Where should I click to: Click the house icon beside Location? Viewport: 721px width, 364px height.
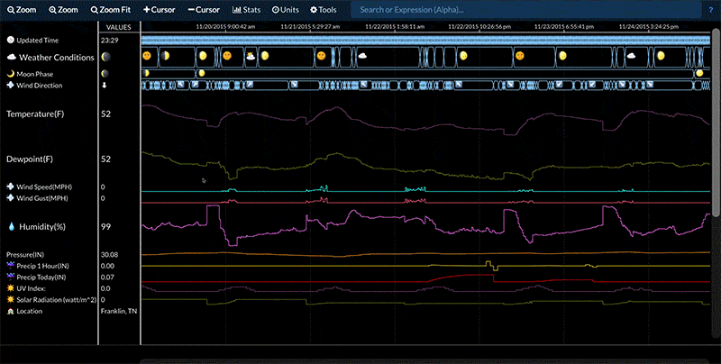click(11, 311)
